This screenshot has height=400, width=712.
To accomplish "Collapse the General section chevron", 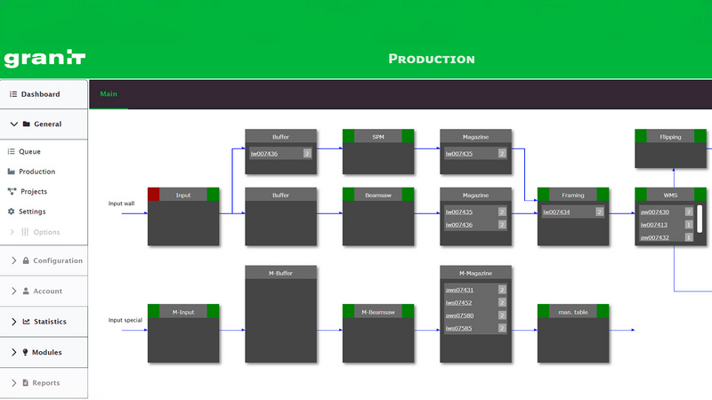I will point(13,124).
